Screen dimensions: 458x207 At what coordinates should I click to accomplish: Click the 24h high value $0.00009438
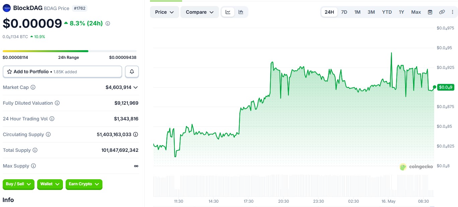point(123,58)
